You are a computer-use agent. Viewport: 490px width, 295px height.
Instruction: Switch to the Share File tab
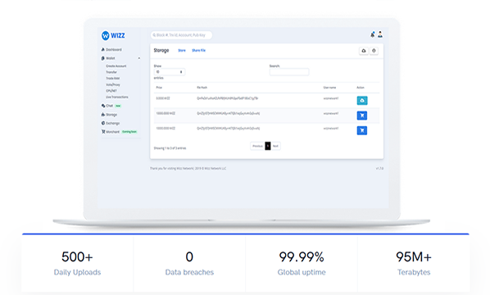coord(198,50)
